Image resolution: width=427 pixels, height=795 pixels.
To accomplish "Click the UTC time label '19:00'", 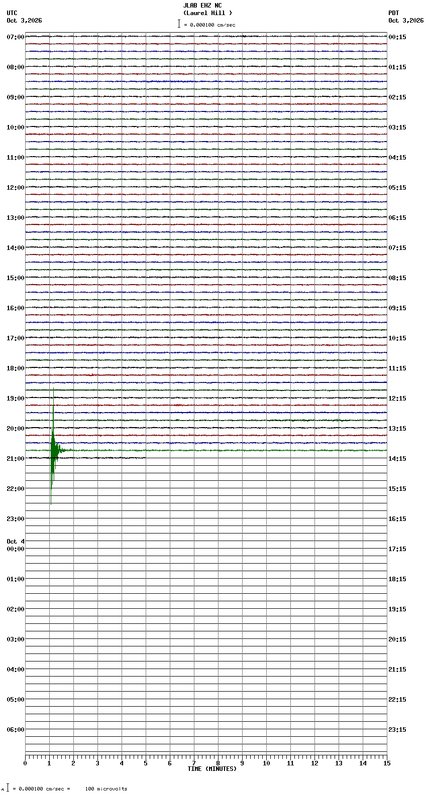I will (16, 399).
